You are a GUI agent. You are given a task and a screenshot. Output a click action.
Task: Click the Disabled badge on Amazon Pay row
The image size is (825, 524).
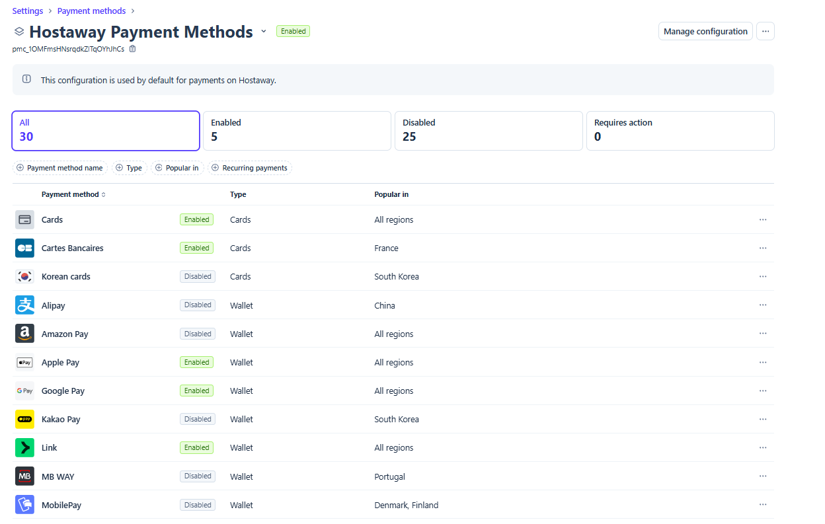[x=198, y=334]
